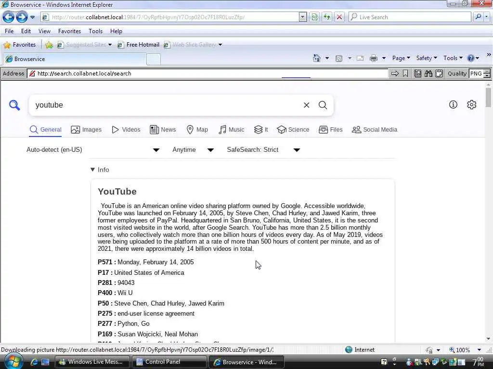This screenshot has height=369, width=493.
Task: Select the Videos search tab
Action: pyautogui.click(x=126, y=130)
